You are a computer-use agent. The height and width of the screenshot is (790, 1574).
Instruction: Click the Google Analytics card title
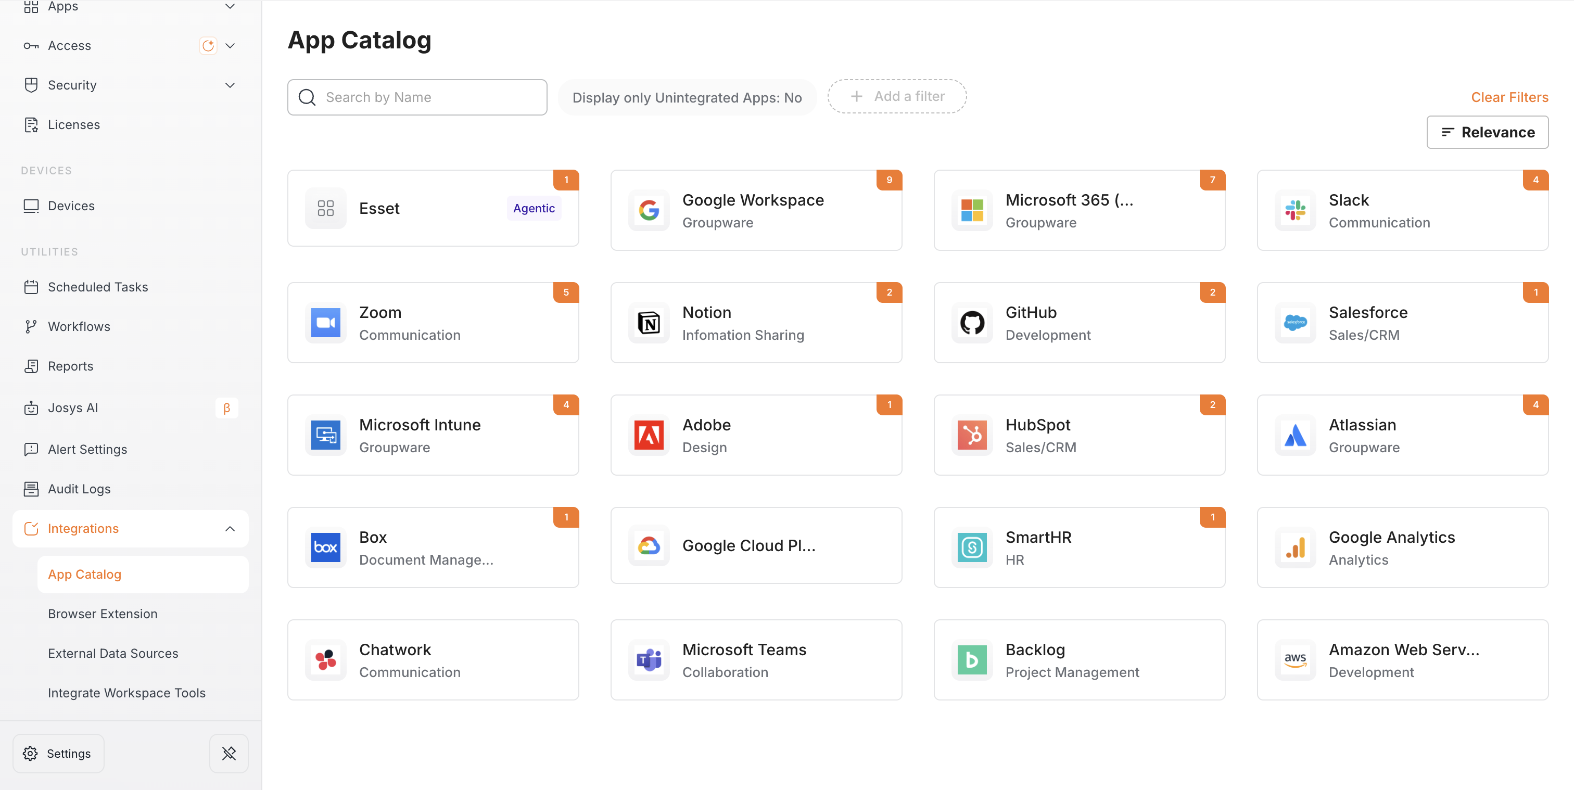(x=1392, y=538)
